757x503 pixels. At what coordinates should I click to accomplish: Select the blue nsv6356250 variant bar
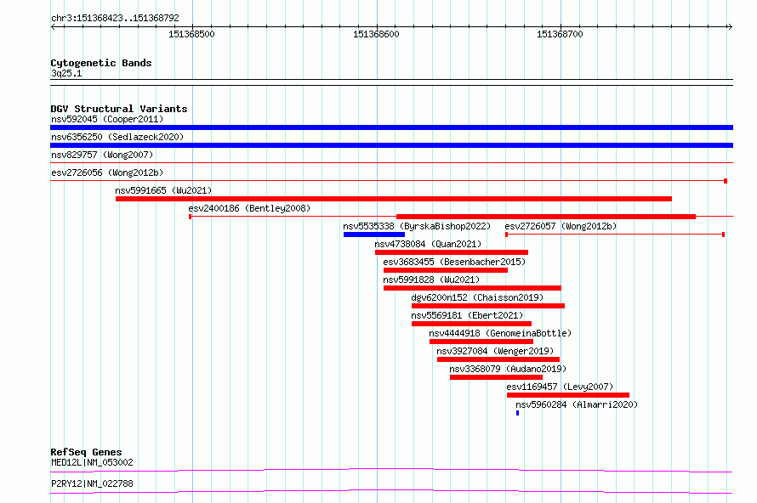(391, 145)
